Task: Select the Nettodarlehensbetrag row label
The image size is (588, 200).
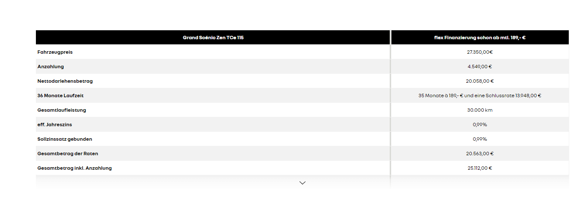Action: pos(65,81)
